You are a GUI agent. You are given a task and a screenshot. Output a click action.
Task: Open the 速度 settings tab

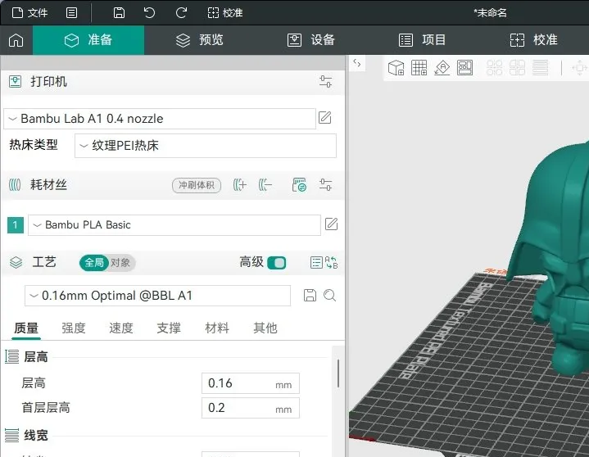point(121,328)
